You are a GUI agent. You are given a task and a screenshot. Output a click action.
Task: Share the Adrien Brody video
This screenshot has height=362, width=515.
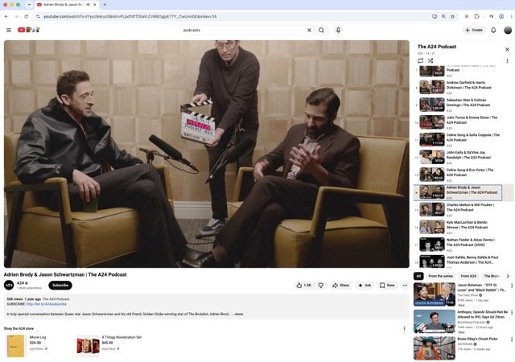pyautogui.click(x=341, y=285)
